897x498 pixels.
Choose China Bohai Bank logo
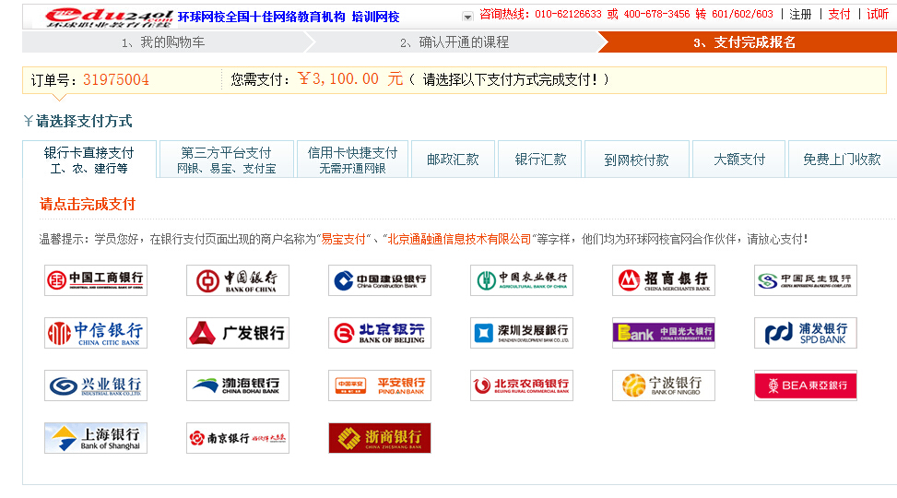pyautogui.click(x=238, y=385)
